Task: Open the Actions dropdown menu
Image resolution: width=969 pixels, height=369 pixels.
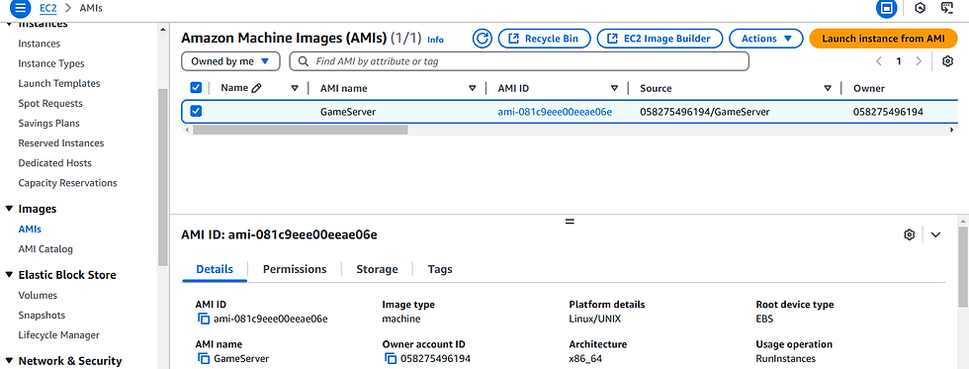Action: [766, 39]
